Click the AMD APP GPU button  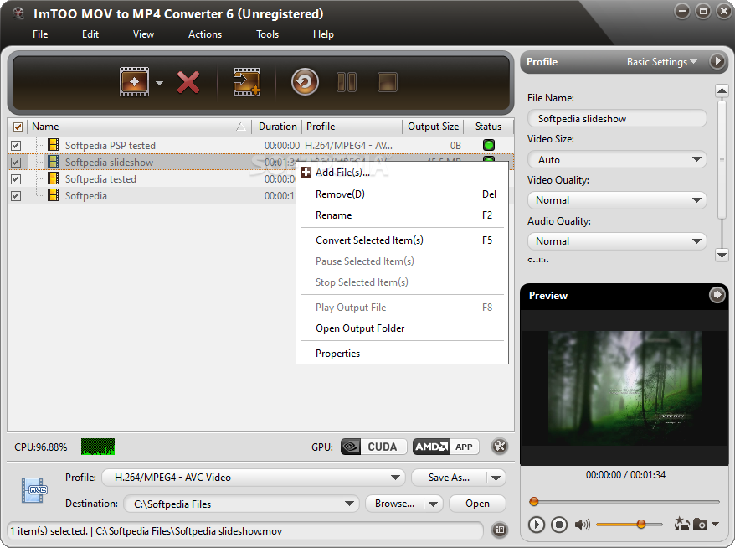click(x=446, y=447)
